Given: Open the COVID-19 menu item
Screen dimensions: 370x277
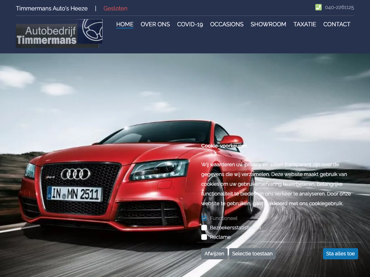Looking at the screenshot, I should [x=190, y=24].
